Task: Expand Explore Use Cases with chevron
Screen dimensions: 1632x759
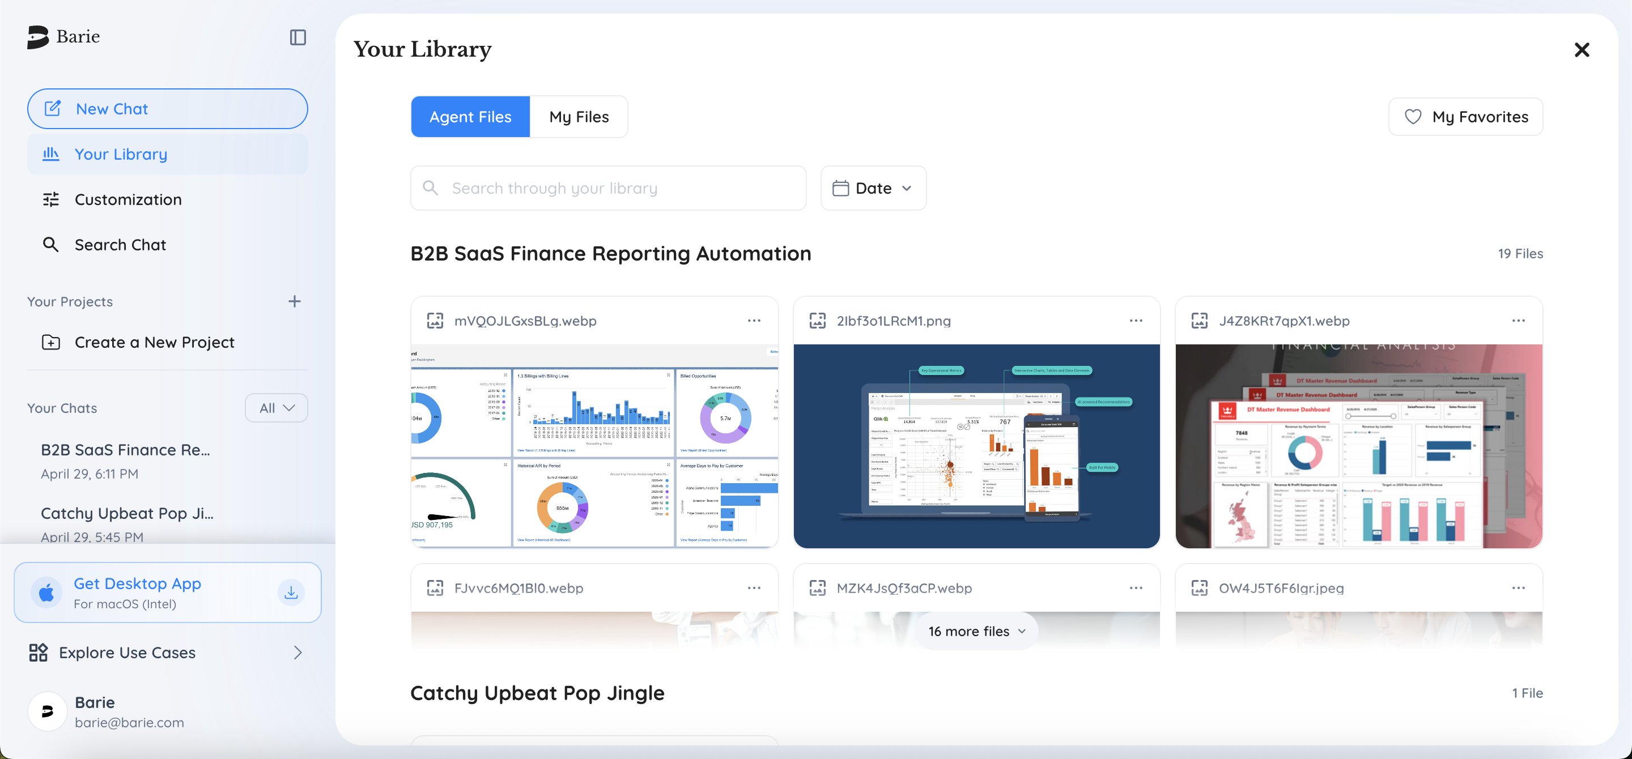Action: [x=297, y=652]
